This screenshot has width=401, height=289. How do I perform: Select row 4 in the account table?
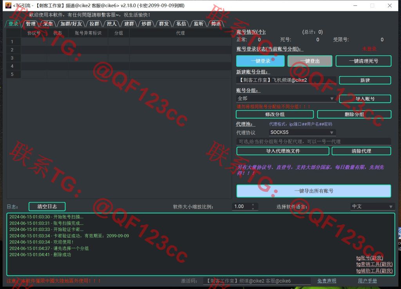(119, 66)
